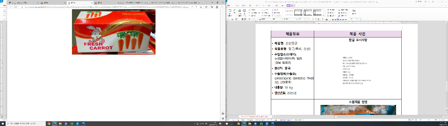Toggle second checkbox in right options column
The width and height of the screenshot is (448, 126).
coord(273,13)
